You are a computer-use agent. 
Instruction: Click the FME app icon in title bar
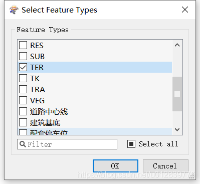(14, 10)
